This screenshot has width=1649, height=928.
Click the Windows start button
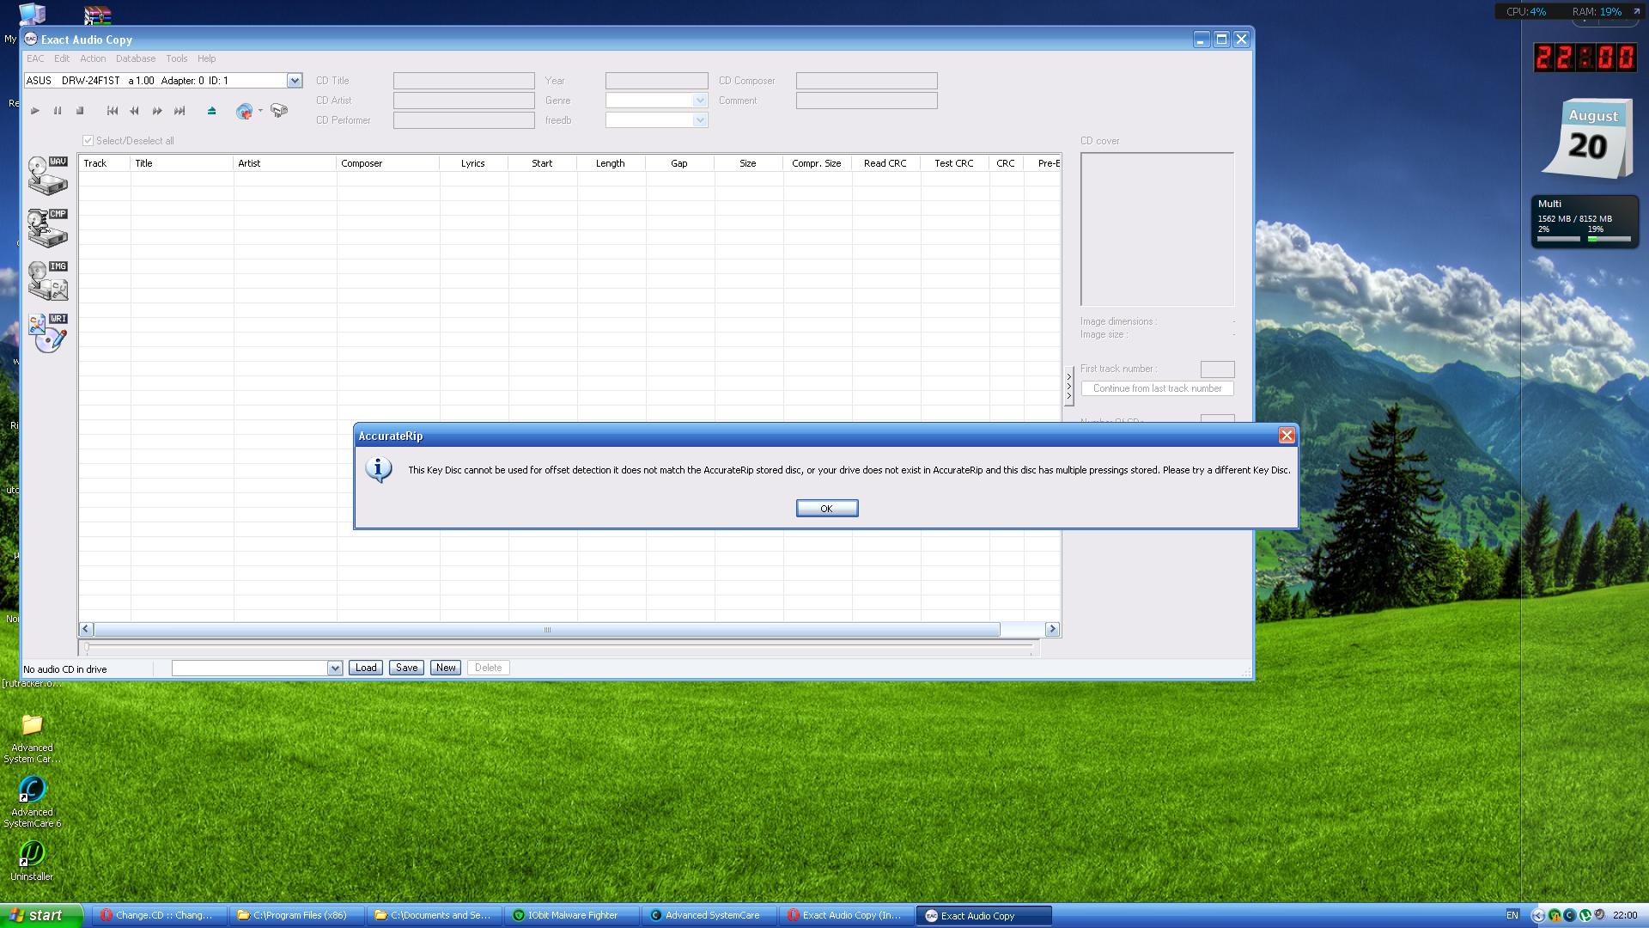(41, 915)
